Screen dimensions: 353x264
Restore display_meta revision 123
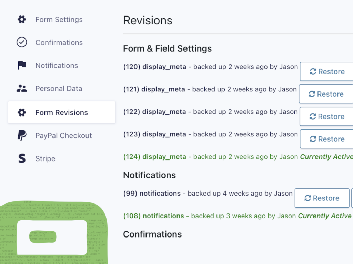(327, 139)
